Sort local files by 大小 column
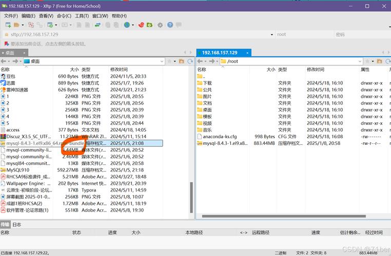 (x=67, y=70)
